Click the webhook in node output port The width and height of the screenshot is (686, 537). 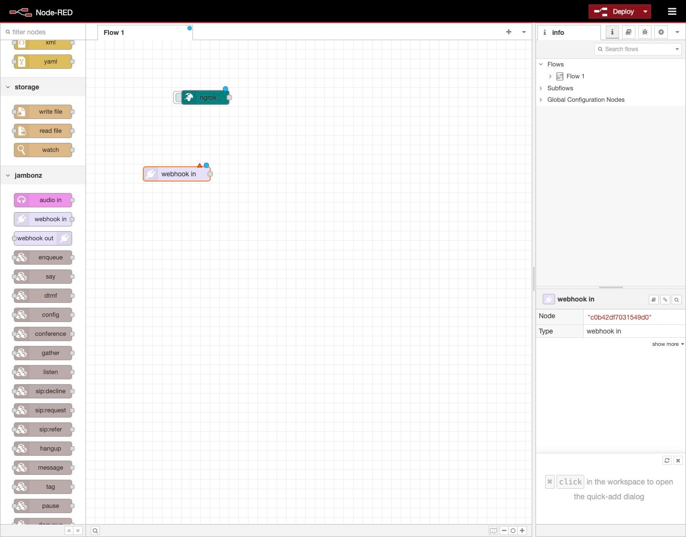pyautogui.click(x=210, y=174)
